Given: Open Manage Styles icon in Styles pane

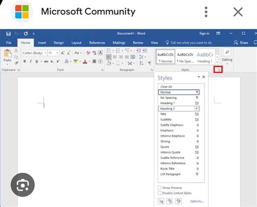Looking at the screenshot, I should click(178, 201).
